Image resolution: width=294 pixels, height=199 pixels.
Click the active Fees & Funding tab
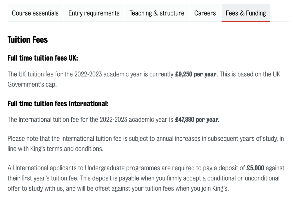[x=246, y=13]
